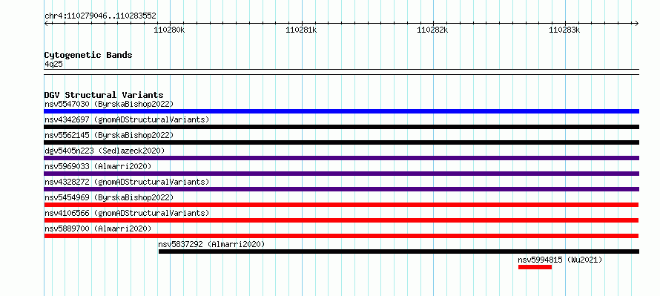
Task: Open the nsv5994815 (Wu2021) label
Action: (560, 260)
